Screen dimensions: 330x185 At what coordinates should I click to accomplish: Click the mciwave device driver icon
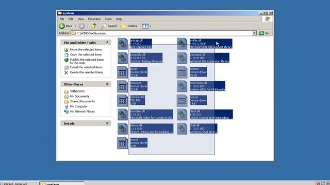click(123, 86)
